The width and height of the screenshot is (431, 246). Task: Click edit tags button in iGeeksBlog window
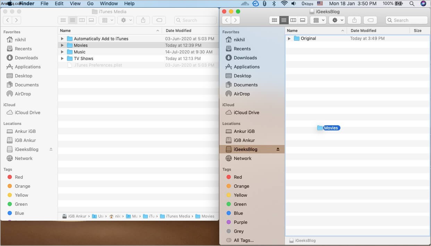coord(371,20)
